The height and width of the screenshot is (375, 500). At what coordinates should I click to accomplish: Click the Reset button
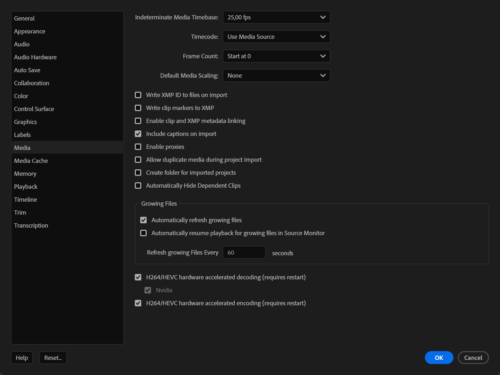(x=53, y=357)
